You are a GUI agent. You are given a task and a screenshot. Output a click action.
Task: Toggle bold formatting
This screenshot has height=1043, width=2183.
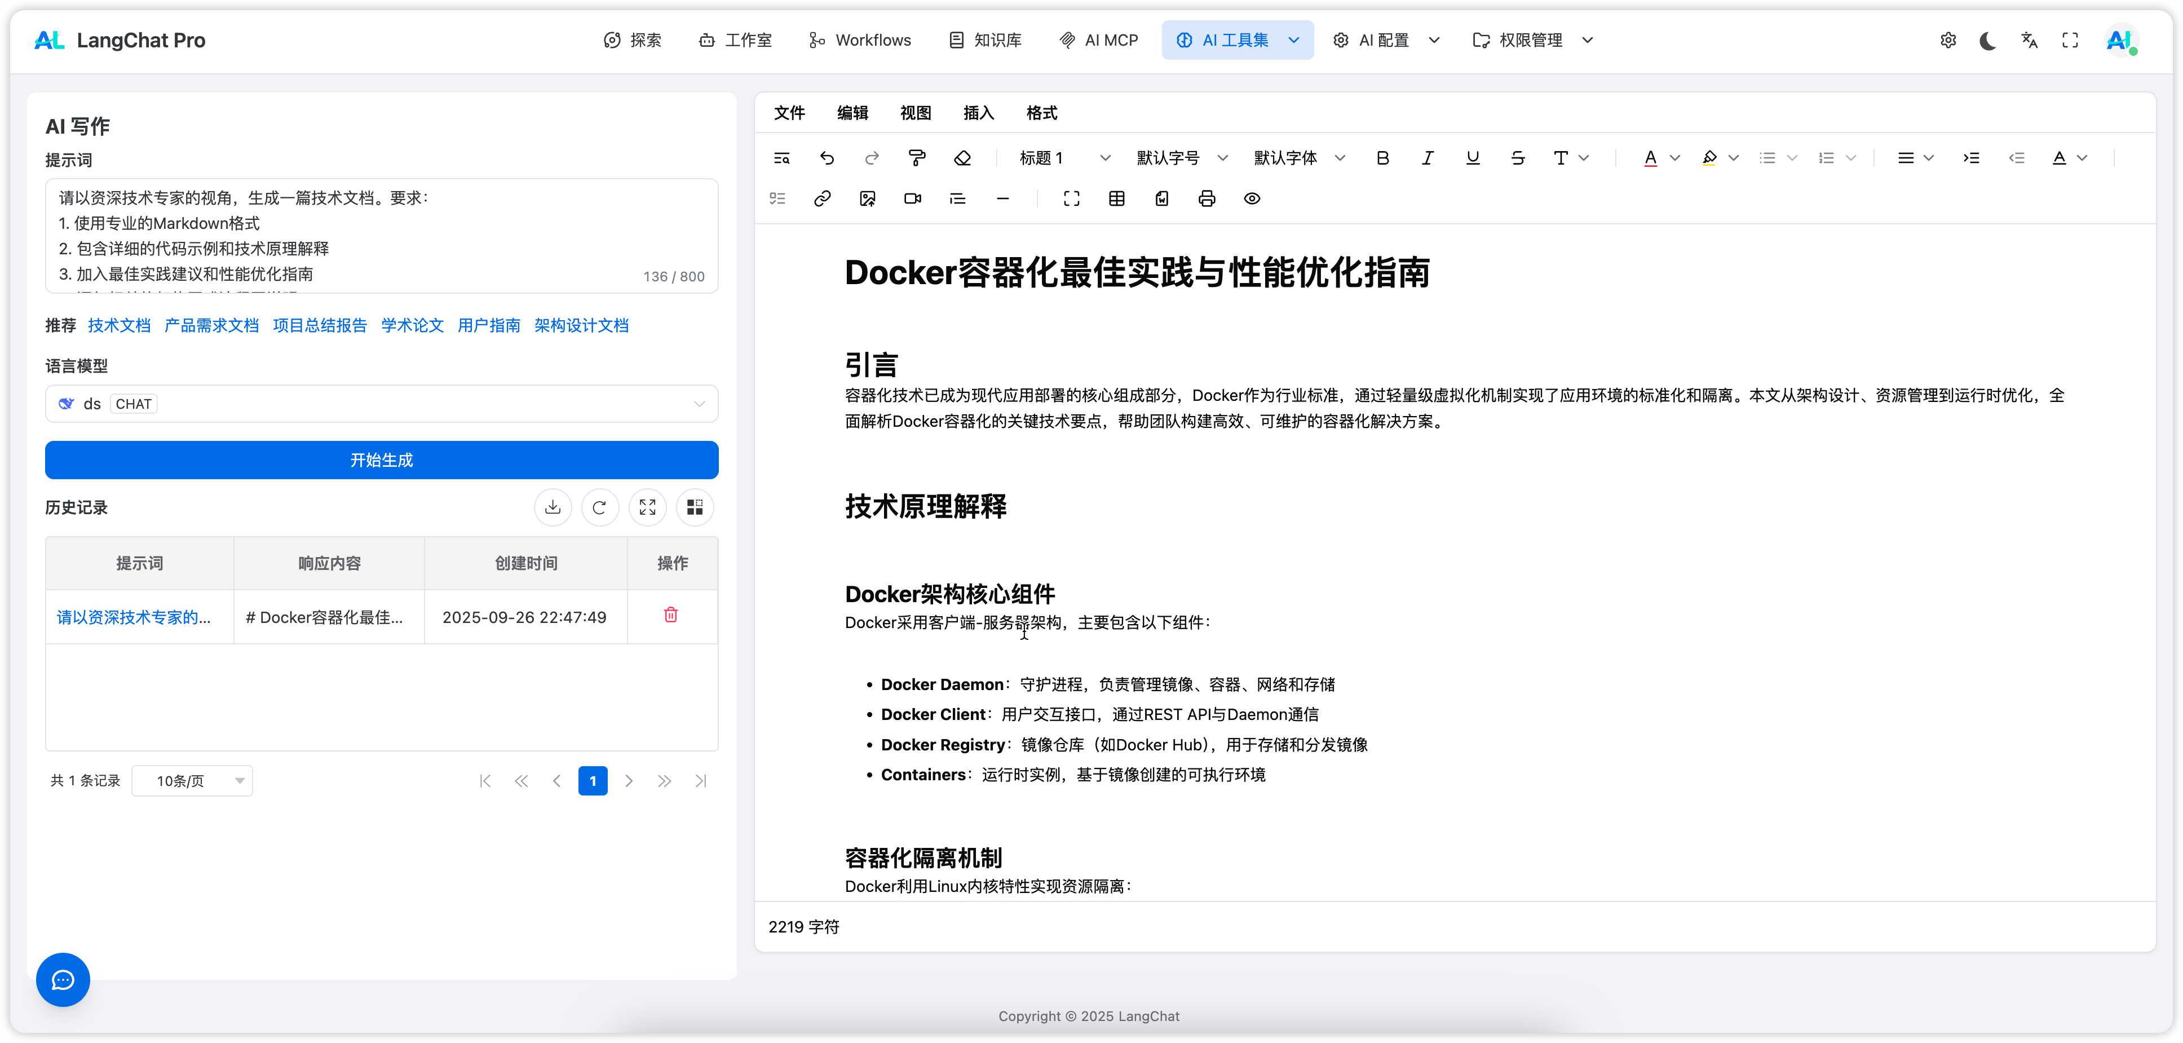[1382, 158]
